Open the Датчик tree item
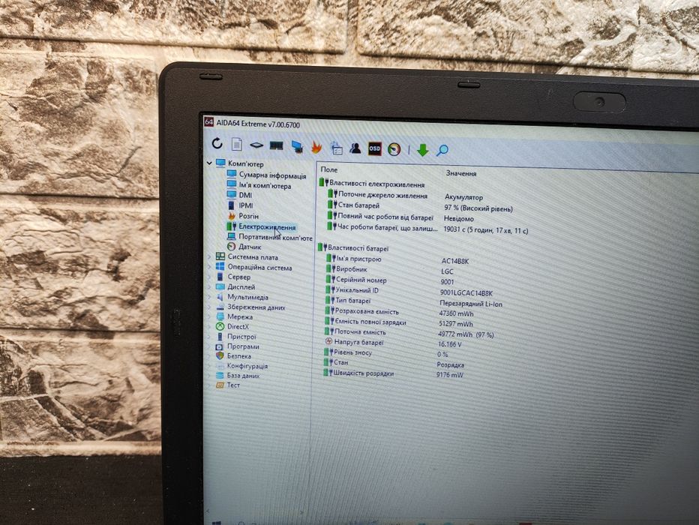699x525 pixels. click(x=250, y=247)
